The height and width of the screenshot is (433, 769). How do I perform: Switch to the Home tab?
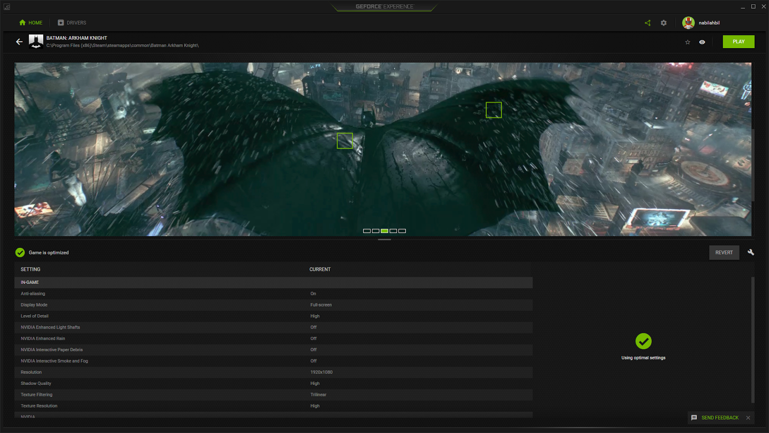(31, 23)
